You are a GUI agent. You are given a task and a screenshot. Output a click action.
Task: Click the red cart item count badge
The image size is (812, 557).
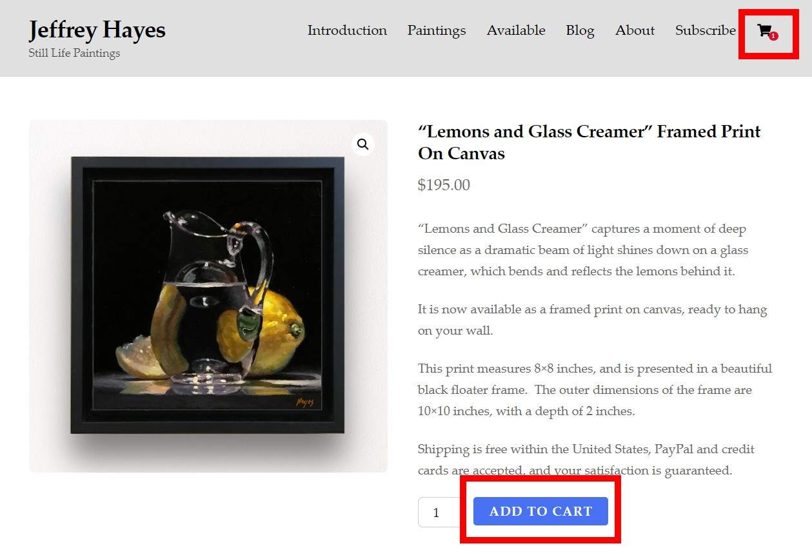(773, 36)
